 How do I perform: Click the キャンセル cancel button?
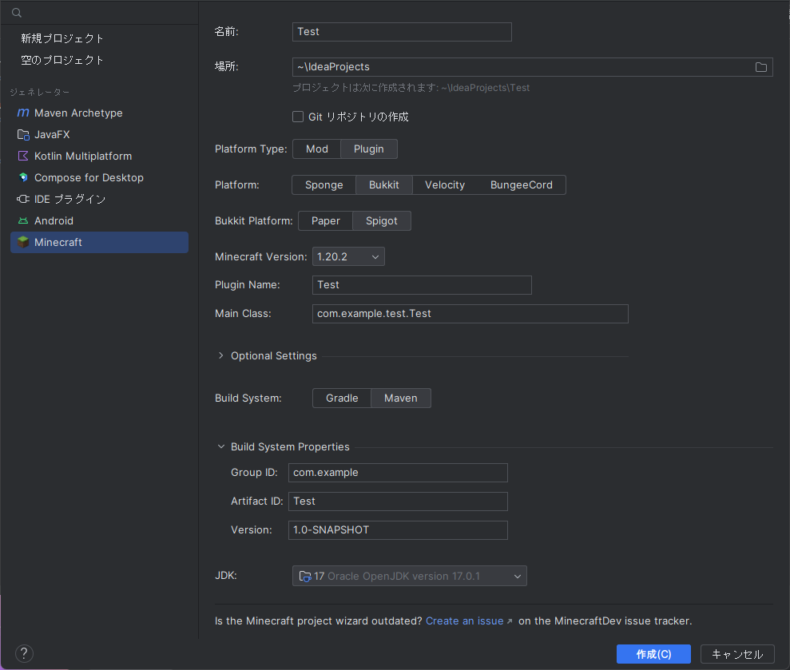(737, 654)
